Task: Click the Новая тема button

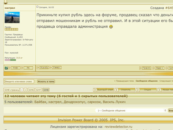Action: pos(165,90)
